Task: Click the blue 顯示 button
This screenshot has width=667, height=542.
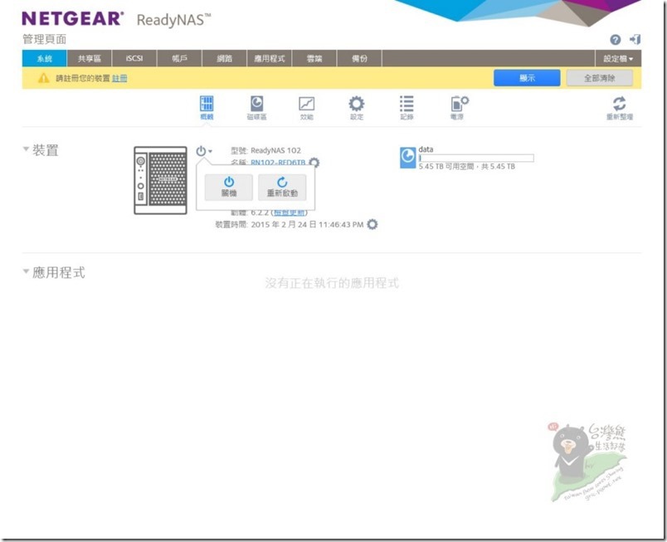Action: [x=527, y=78]
